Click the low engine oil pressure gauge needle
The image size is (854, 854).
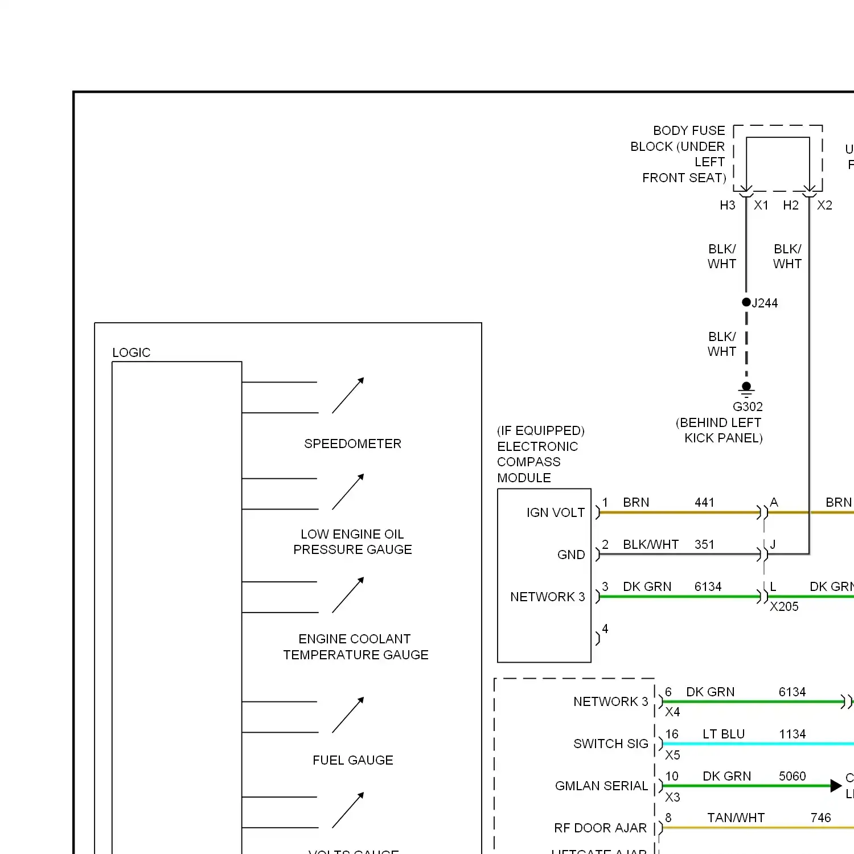point(348,492)
